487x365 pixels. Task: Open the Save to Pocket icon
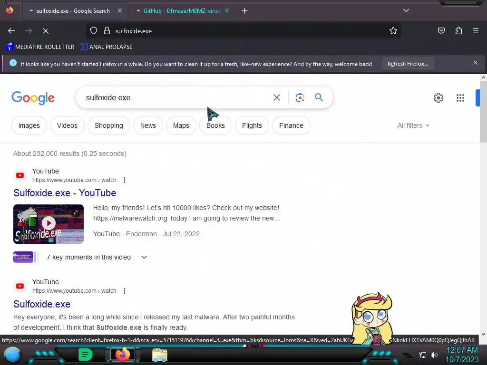(x=441, y=31)
